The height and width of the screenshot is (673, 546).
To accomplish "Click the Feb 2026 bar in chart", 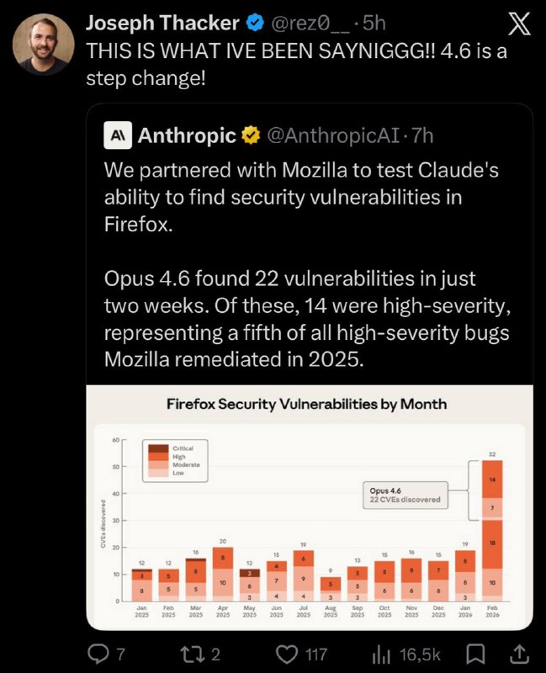I will [492, 530].
